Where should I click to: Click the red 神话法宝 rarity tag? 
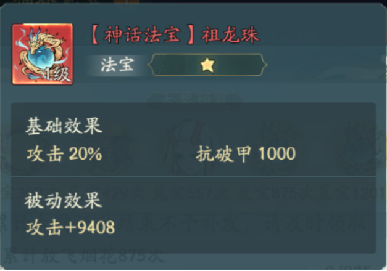coord(142,35)
